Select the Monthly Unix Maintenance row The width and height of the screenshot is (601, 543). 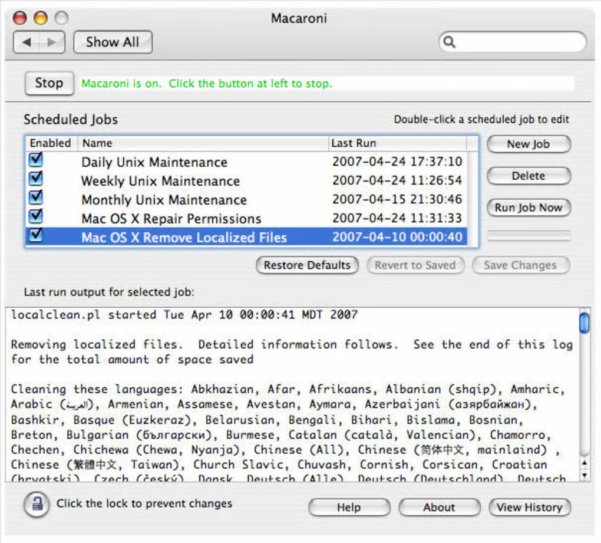tap(246, 199)
